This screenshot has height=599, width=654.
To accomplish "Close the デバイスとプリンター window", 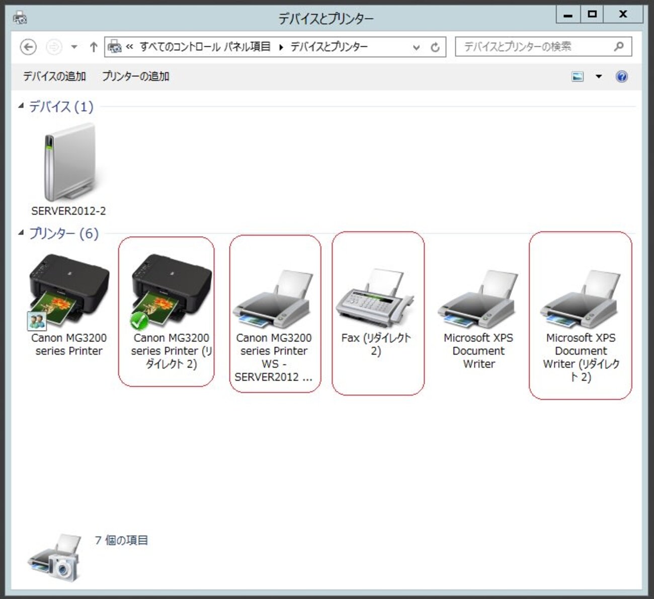I will point(623,15).
